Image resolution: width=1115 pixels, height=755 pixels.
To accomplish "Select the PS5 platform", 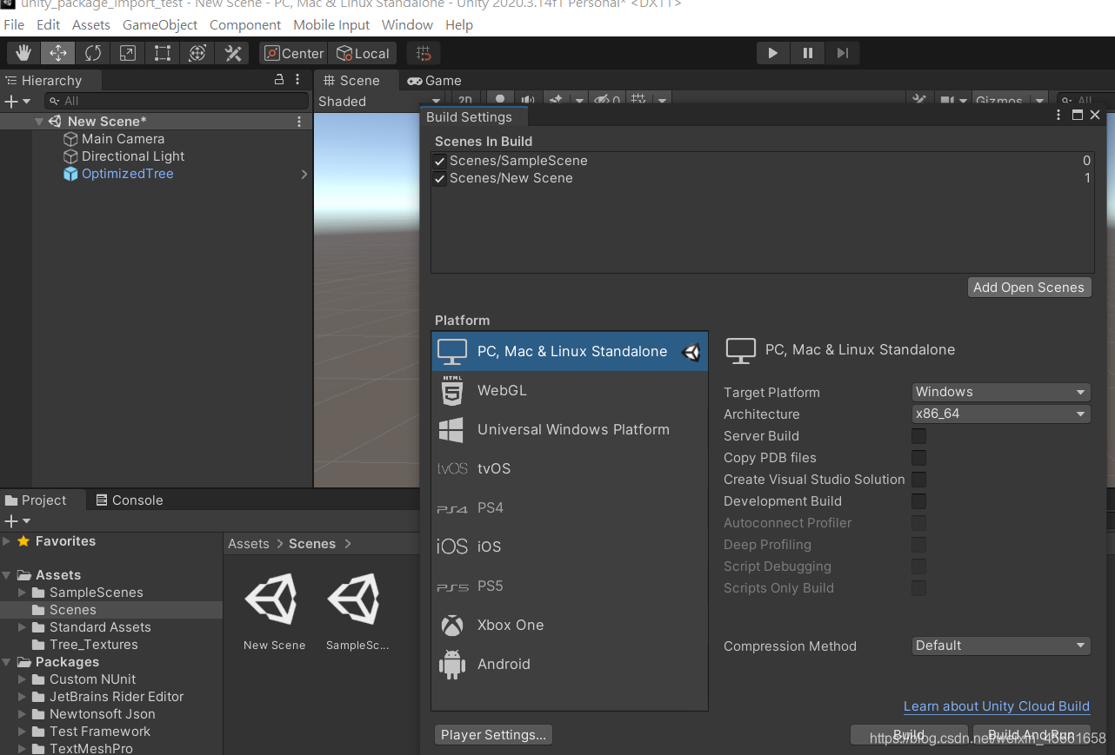I will 570,586.
